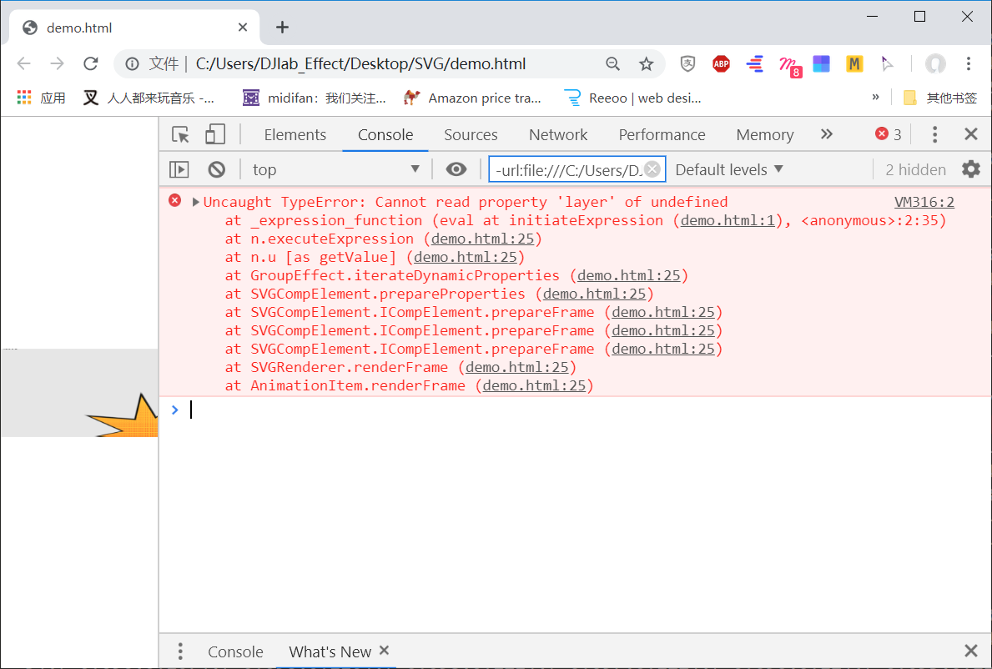Open demo.html:25 link on AnimationItem.renderFrame line
Screen dimensions: 992x669
[x=534, y=385]
